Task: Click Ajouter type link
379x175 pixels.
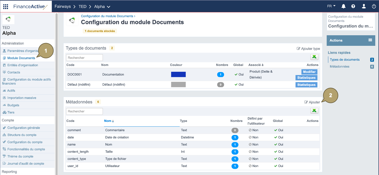Action: (308, 49)
